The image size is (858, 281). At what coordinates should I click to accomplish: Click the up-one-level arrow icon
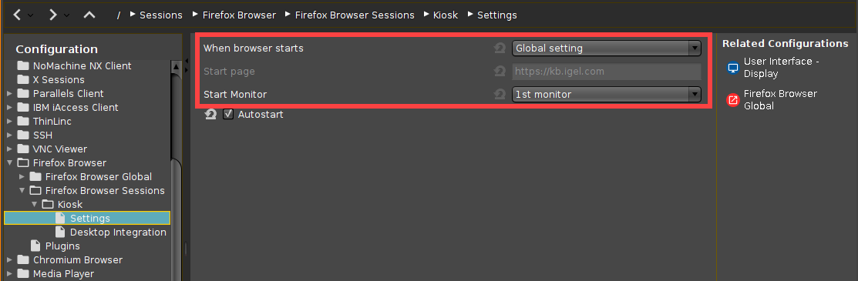[x=89, y=15]
